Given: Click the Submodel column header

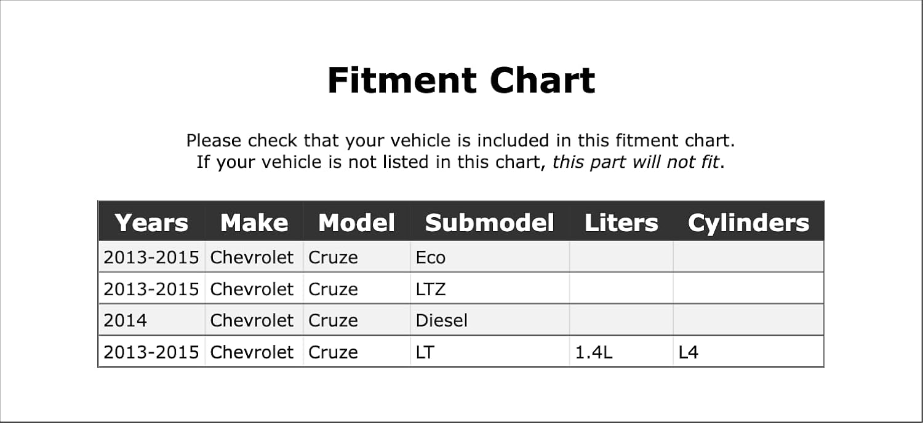Looking at the screenshot, I should [x=490, y=223].
